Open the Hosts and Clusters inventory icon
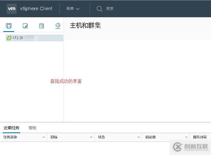Viewport: 211px width, 155px height. pyautogui.click(x=9, y=26)
